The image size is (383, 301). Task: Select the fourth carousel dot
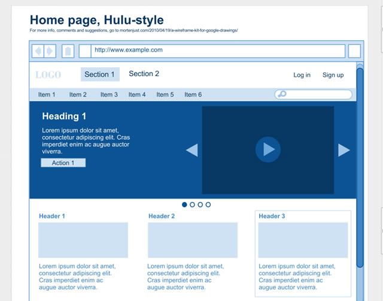click(208, 204)
